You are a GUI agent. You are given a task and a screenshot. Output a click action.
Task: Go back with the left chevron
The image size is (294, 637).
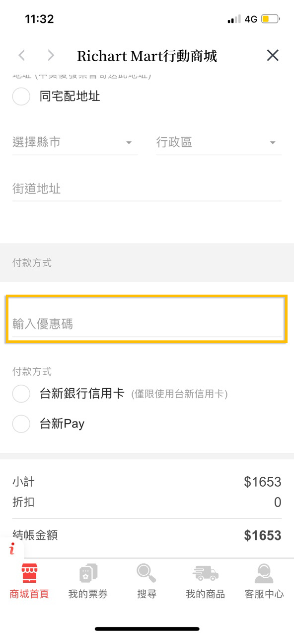21,55
